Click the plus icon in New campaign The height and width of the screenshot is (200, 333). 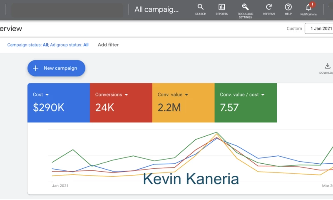pyautogui.click(x=36, y=68)
